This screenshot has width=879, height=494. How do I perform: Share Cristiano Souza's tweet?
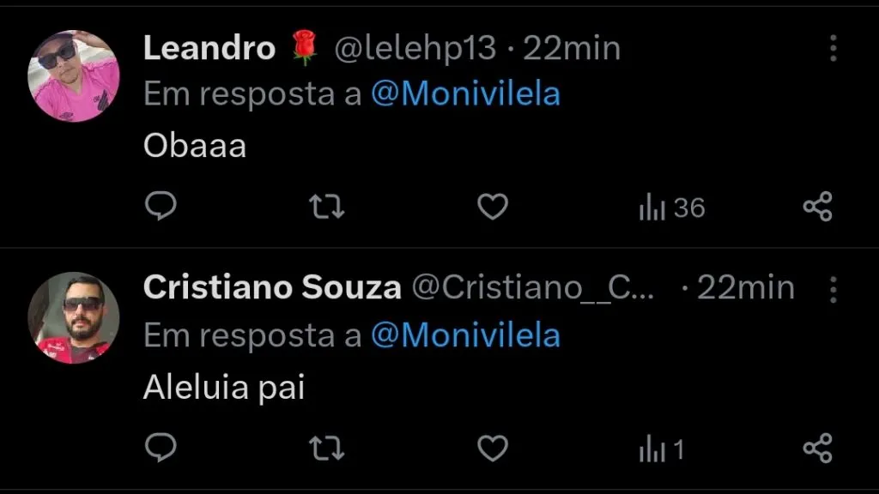pos(818,447)
